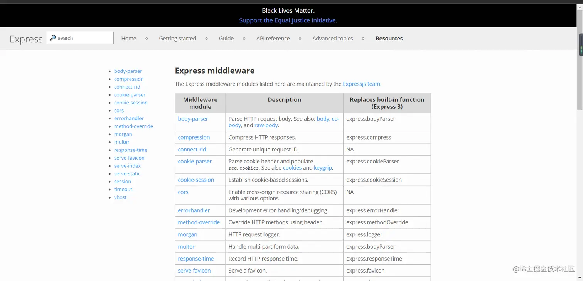Viewport: 583px width, 281px height.
Task: Jump to morgan in the sidebar list
Action: tap(123, 134)
